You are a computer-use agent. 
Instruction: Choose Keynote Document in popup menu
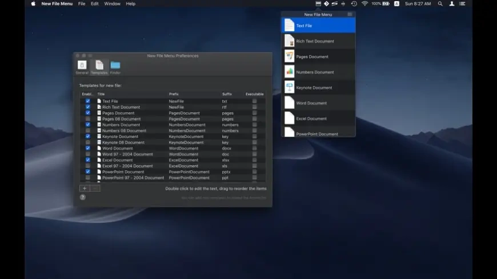coord(318,87)
